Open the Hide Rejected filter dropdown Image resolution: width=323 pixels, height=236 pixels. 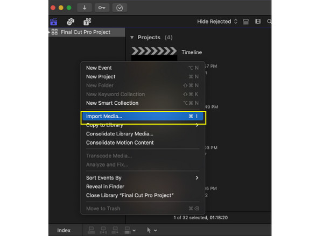[x=217, y=22]
